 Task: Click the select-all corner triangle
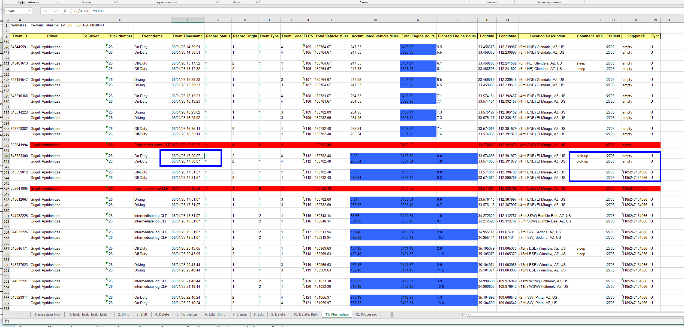coord(7,20)
